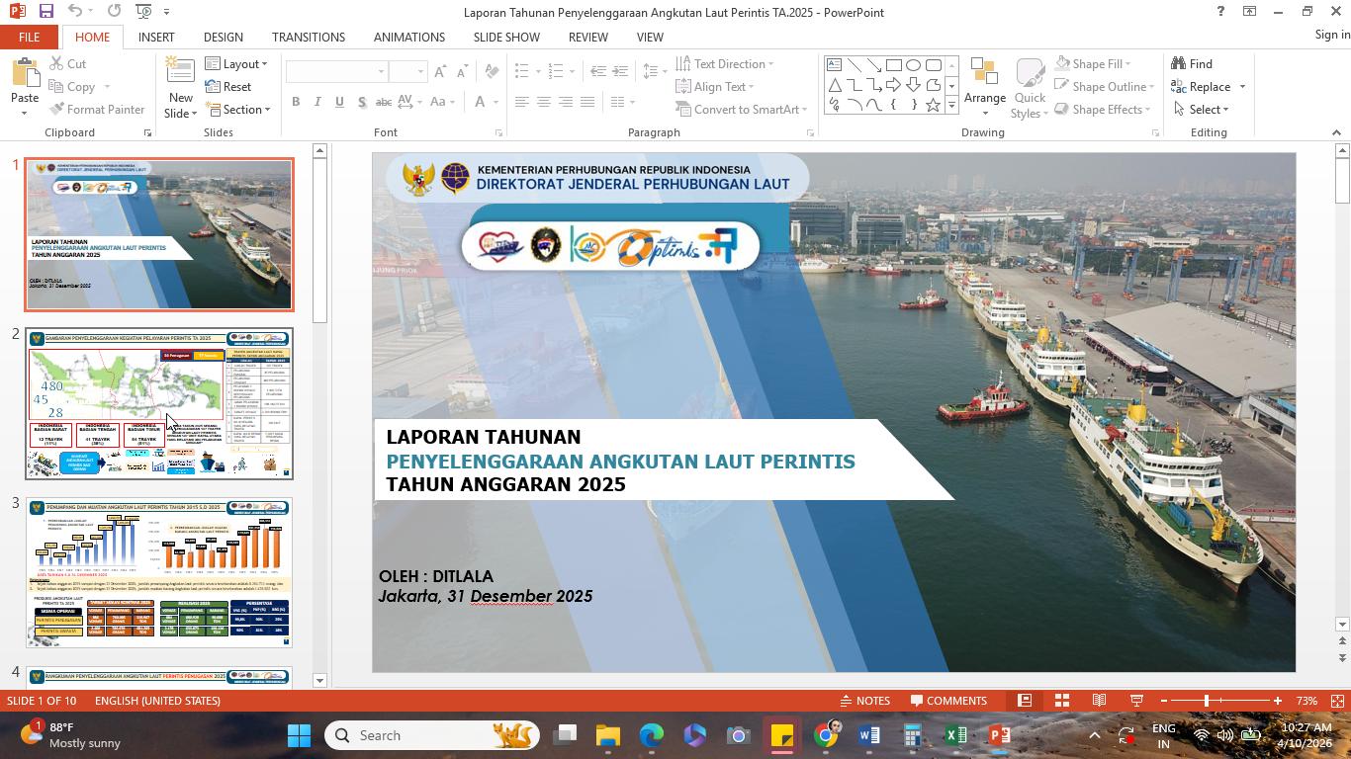Clear all formatting
Image resolution: width=1351 pixels, height=759 pixels.
coord(492,72)
